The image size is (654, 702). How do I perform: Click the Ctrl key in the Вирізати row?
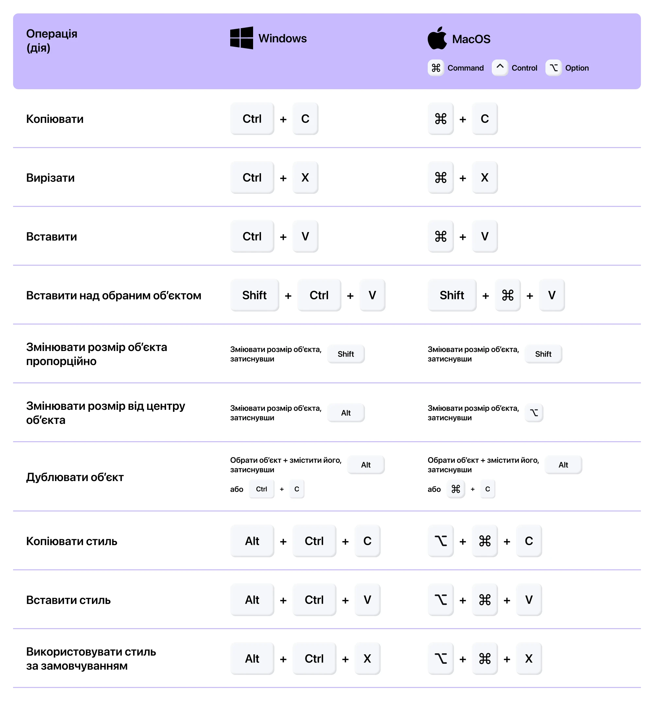click(252, 177)
